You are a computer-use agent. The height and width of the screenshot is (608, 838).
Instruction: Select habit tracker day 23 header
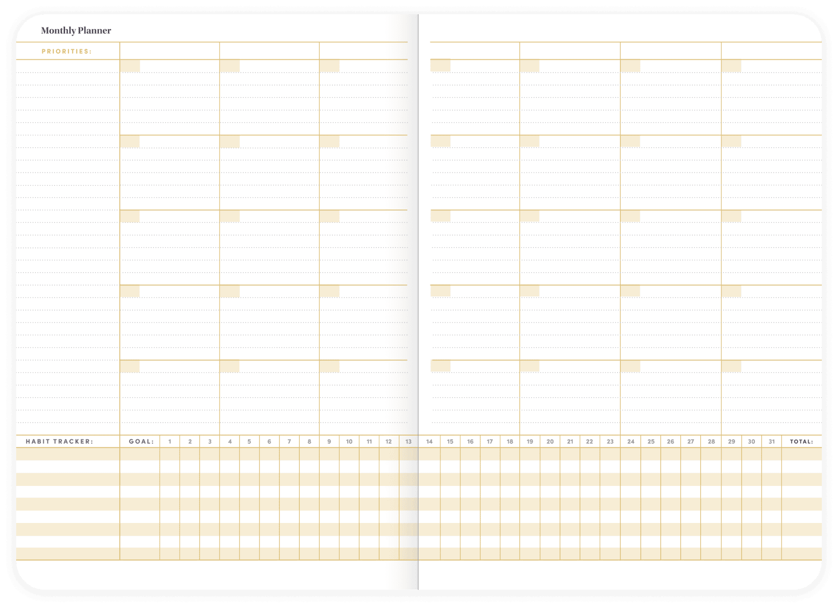pyautogui.click(x=610, y=441)
